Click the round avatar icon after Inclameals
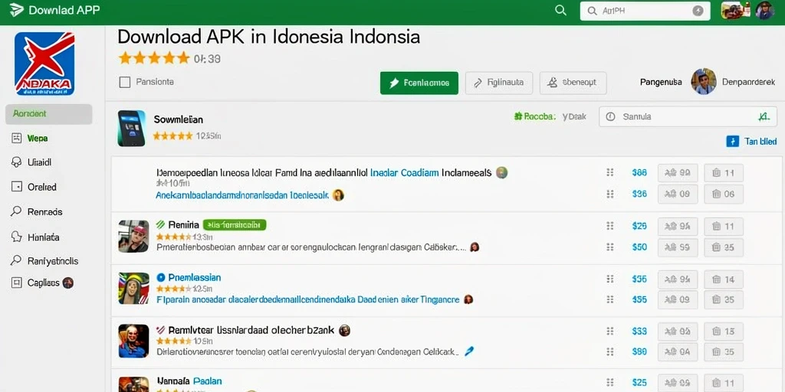The width and height of the screenshot is (785, 392). point(501,172)
